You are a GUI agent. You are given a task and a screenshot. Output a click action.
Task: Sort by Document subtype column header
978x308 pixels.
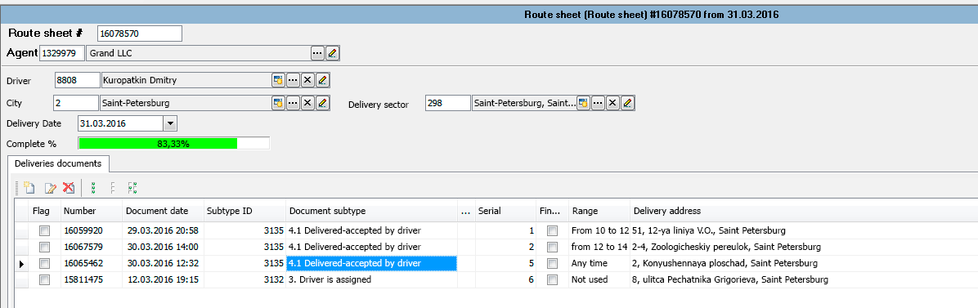tap(372, 212)
